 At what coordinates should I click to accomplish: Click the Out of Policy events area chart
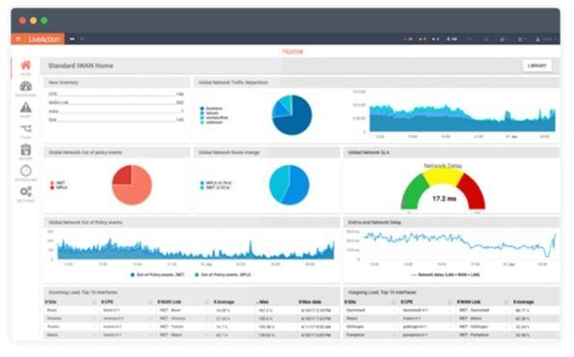point(196,249)
